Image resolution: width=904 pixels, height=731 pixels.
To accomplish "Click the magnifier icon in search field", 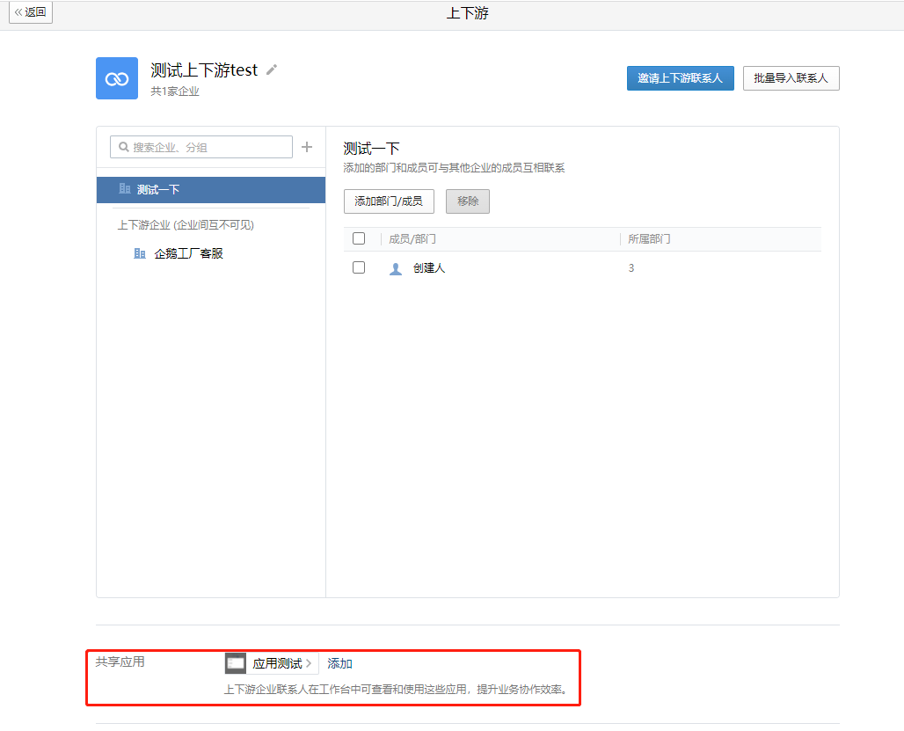I will coord(123,147).
